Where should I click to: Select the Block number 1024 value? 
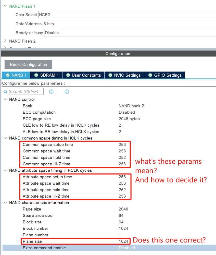[123, 228]
